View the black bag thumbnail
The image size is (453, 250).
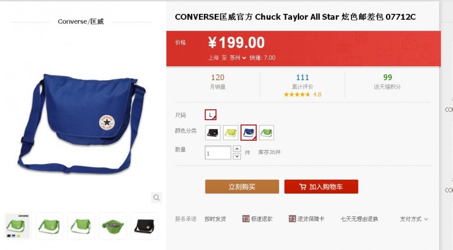(x=145, y=226)
